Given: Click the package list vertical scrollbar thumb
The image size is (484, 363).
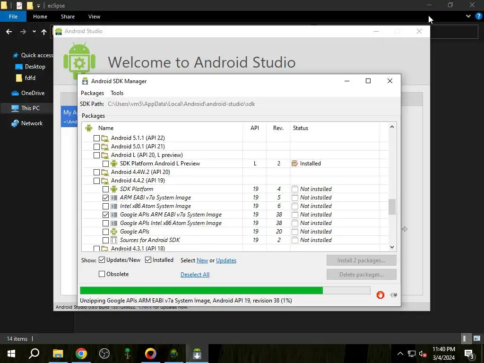Looking at the screenshot, I should point(392,207).
